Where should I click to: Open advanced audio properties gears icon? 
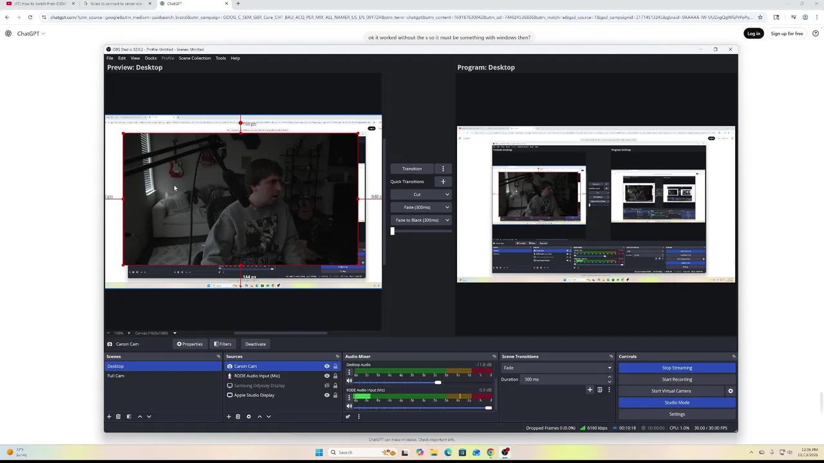coord(348,417)
